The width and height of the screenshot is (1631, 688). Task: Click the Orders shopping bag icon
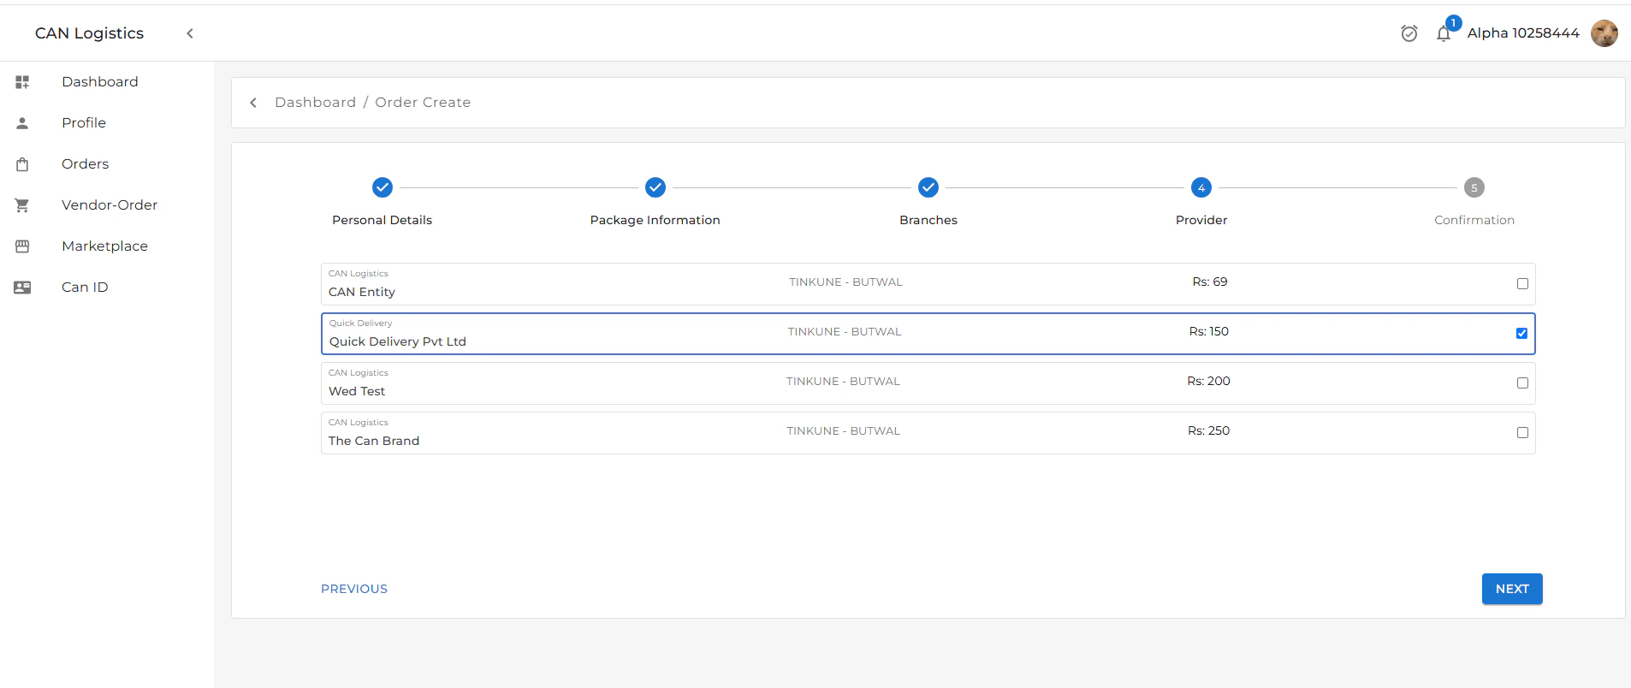tap(22, 164)
